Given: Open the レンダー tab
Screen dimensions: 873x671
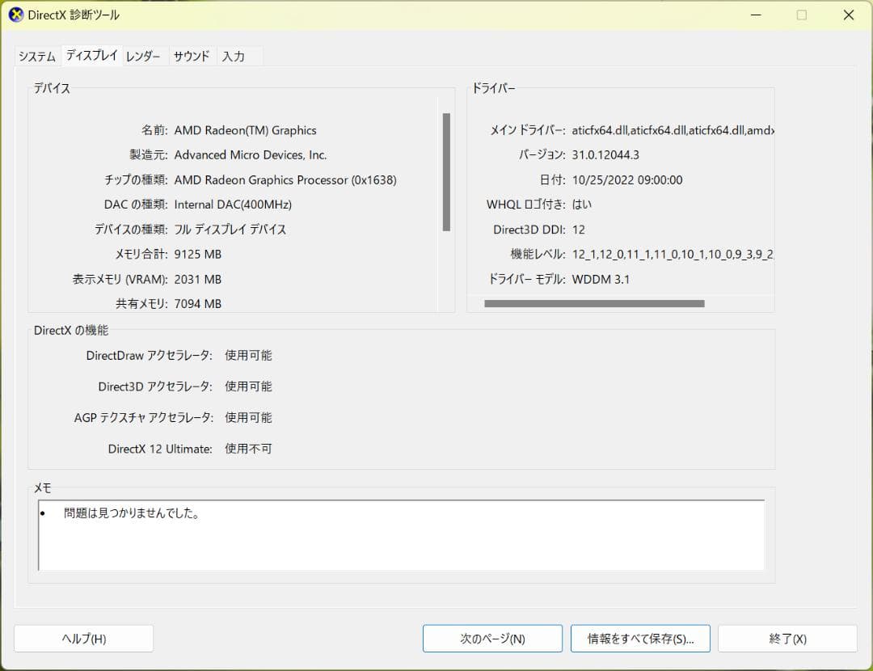Looking at the screenshot, I should tap(143, 57).
